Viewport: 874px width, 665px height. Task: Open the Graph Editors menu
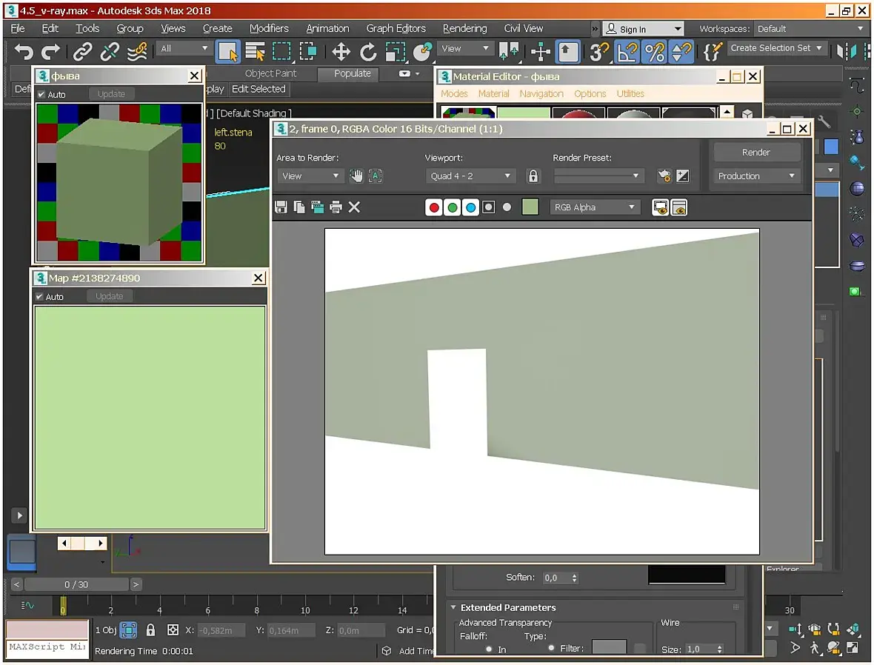(x=396, y=28)
